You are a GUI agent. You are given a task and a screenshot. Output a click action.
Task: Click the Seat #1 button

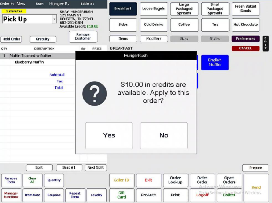click(x=69, y=167)
